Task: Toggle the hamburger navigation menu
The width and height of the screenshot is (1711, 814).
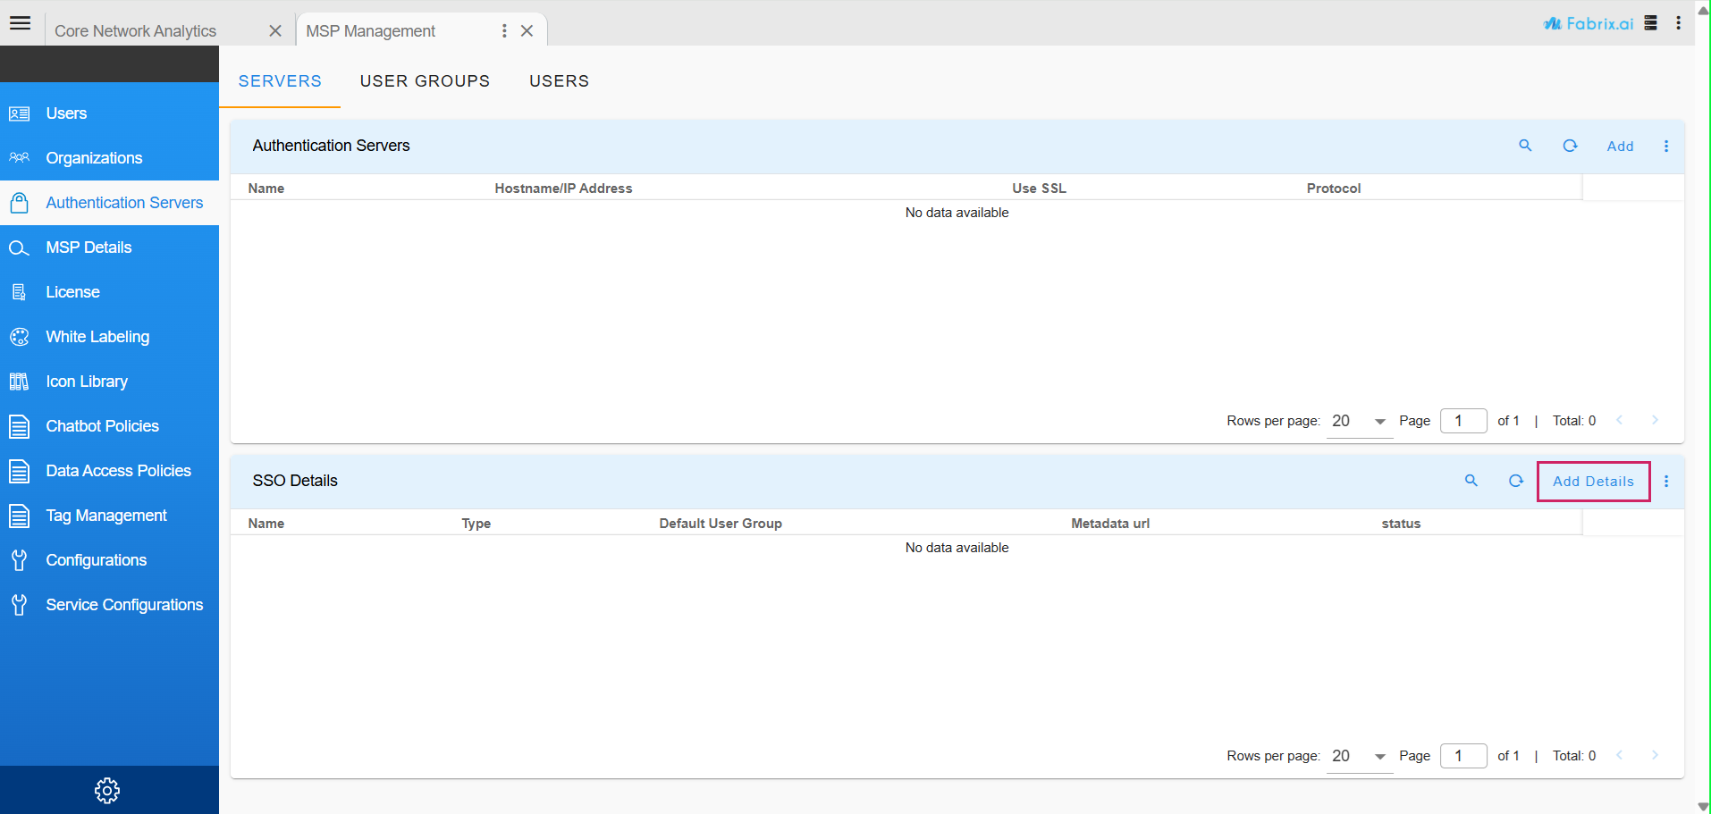Action: (x=21, y=23)
